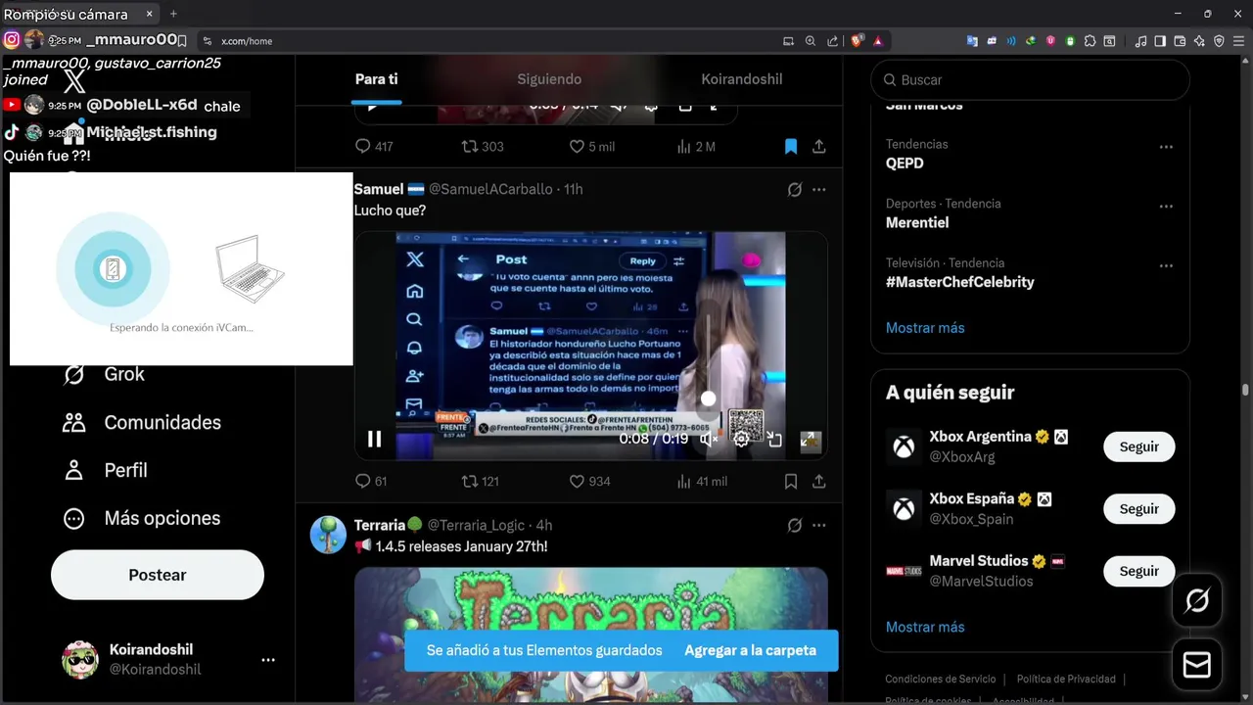
Task: Open options for QEPD trend
Action: click(x=1166, y=147)
